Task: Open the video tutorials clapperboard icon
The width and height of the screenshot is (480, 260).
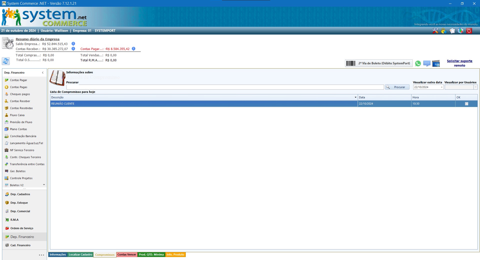Action: [x=436, y=64]
